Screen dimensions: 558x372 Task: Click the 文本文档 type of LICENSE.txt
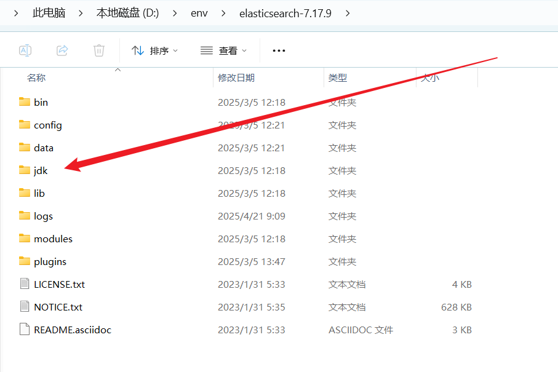(x=346, y=285)
